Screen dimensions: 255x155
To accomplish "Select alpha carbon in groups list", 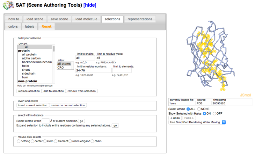I will (x=31, y=58).
